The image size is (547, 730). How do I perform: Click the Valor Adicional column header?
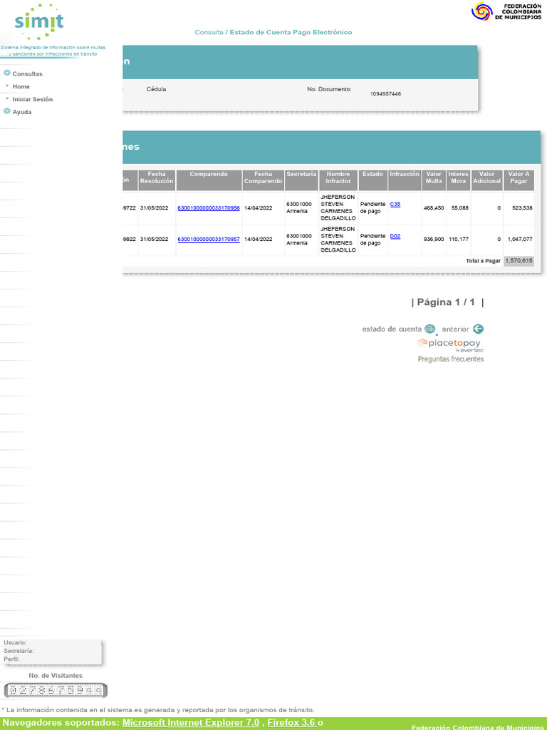pos(487,180)
